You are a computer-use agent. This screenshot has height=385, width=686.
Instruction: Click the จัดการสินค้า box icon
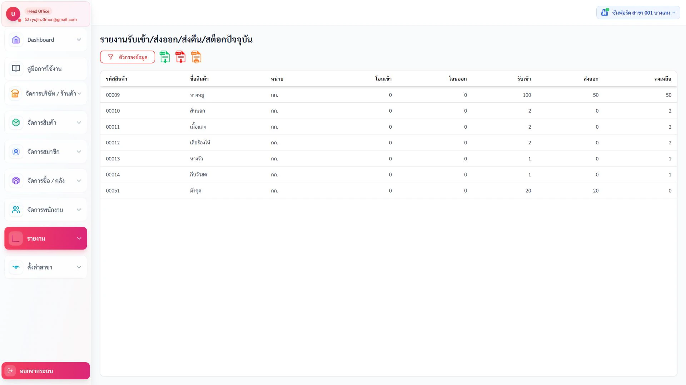pos(16,123)
